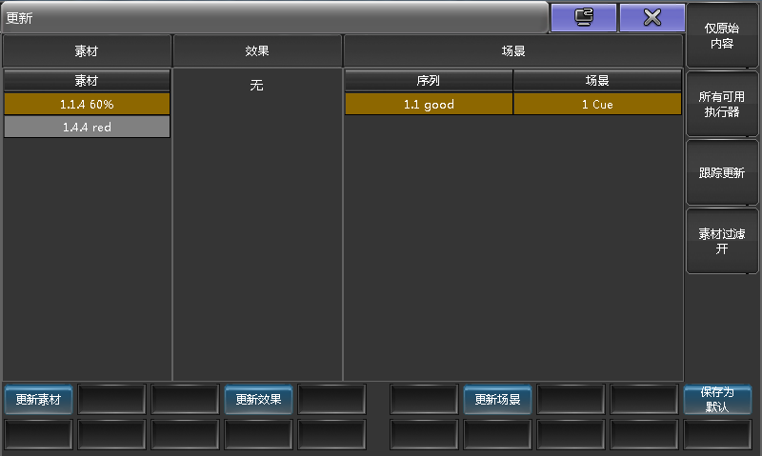Select the 1 Cue entry

click(x=597, y=105)
